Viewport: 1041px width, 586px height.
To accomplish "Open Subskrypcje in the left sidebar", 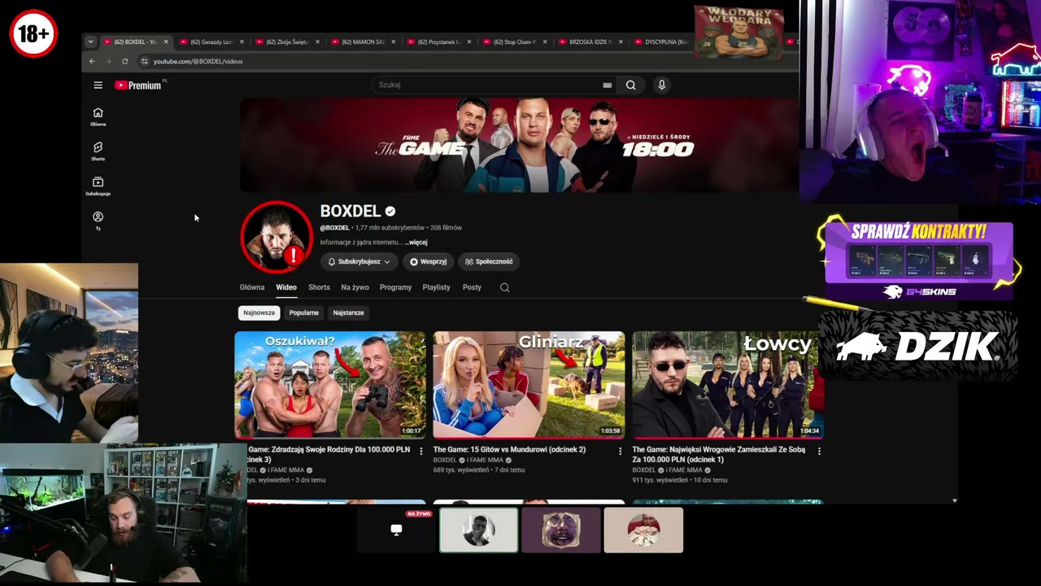I will point(98,186).
